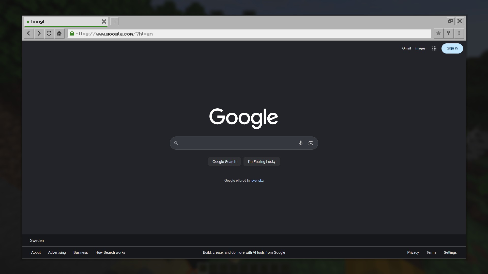
Task: Click the magnifier icon in search box
Action: coord(176,143)
